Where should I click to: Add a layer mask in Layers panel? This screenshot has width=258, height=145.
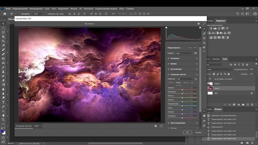click(234, 105)
